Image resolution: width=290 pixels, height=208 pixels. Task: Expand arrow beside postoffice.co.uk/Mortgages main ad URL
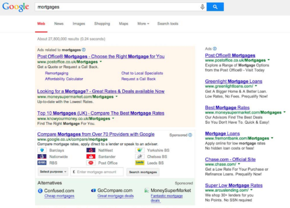[101, 62]
